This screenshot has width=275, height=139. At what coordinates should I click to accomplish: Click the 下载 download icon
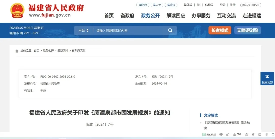(x=237, y=134)
